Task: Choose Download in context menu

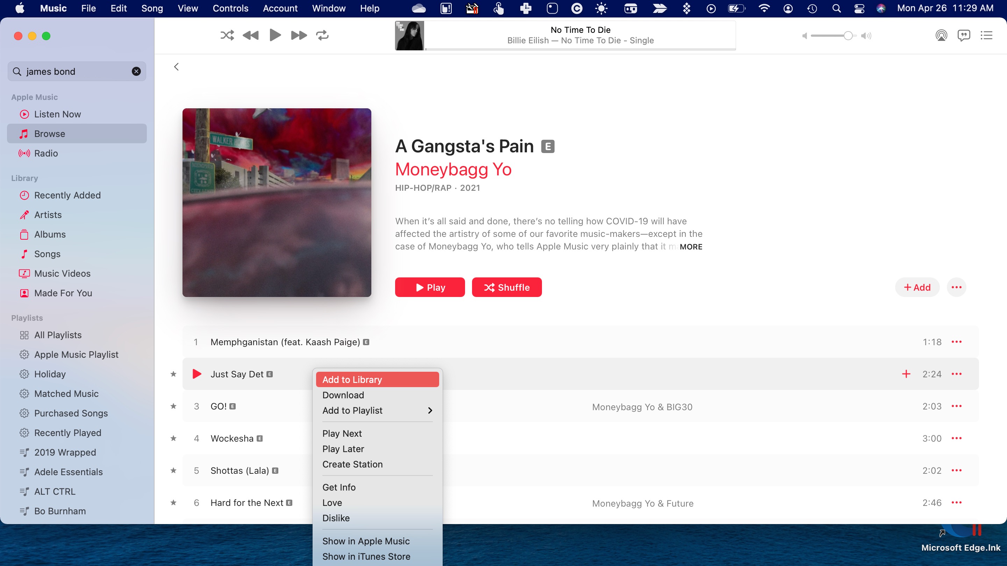Action: pyautogui.click(x=377, y=395)
